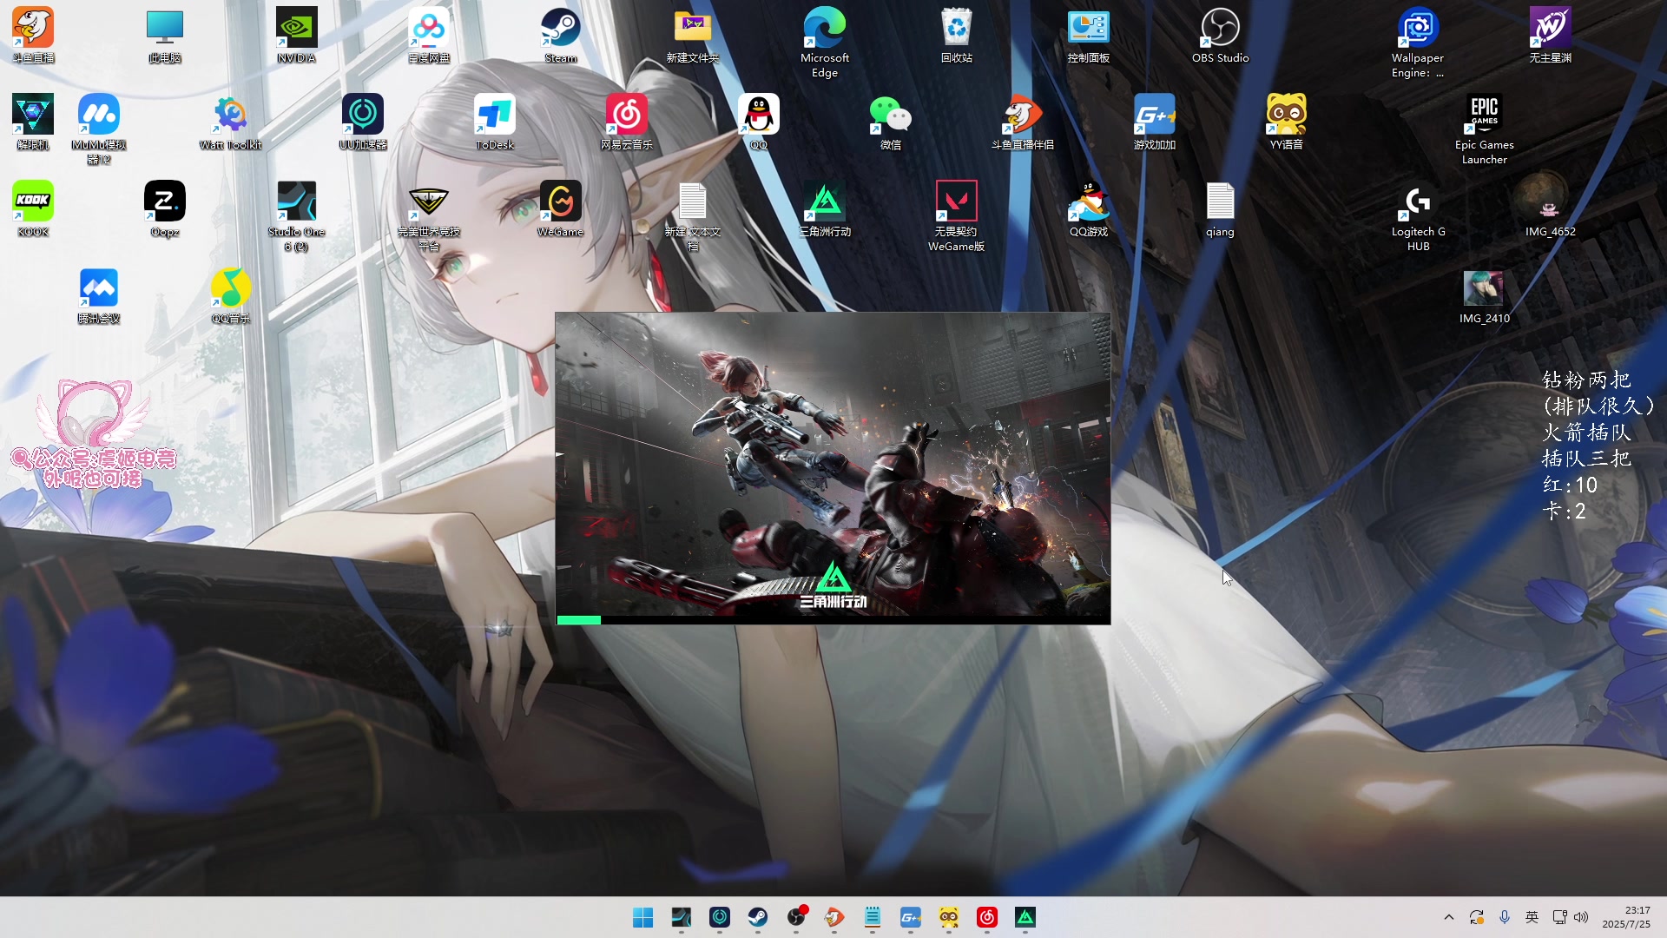Select the Wallpaper Engine desktop shortcut

point(1418,43)
